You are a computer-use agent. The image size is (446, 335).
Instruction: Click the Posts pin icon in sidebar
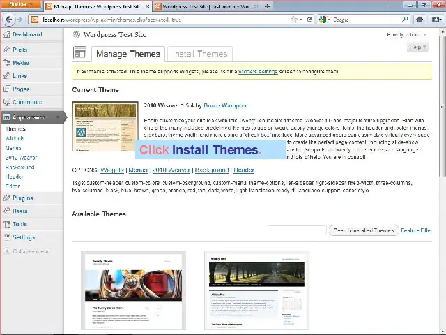coord(6,50)
